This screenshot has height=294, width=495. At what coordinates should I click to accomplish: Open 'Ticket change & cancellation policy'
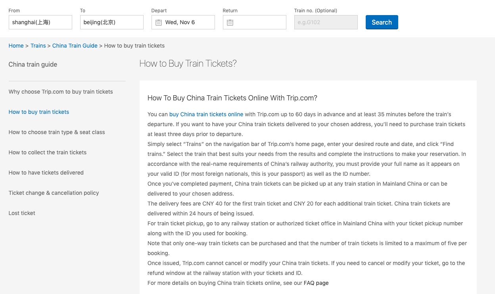point(54,193)
